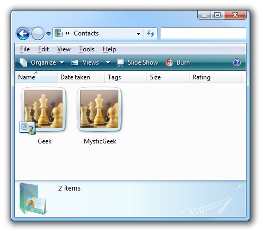Click the Slide Show projector icon
Viewport: 263px width, 235px height.
pos(120,62)
